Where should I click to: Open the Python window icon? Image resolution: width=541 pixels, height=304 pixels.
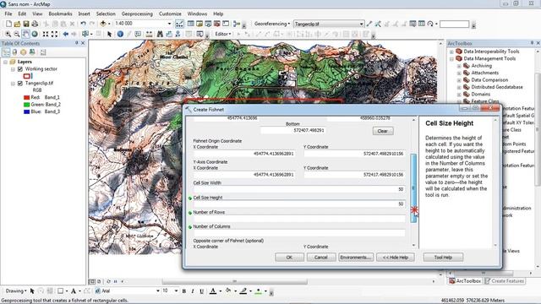[226, 24]
